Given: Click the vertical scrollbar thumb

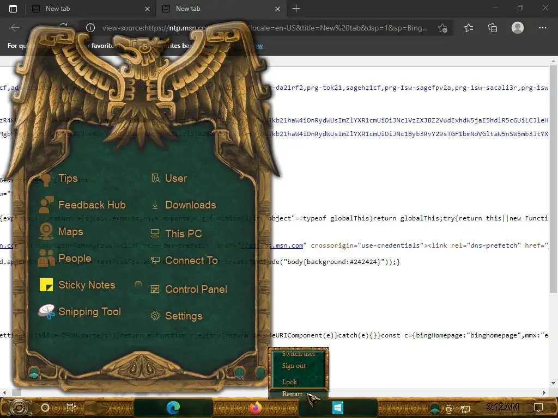Looking at the screenshot, I should tap(553, 179).
